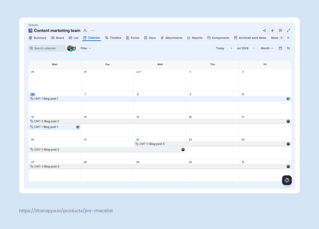Open CMT-1 Blog post 1 on July 13
Screen dimensions: 319x229
pyautogui.click(x=55, y=127)
